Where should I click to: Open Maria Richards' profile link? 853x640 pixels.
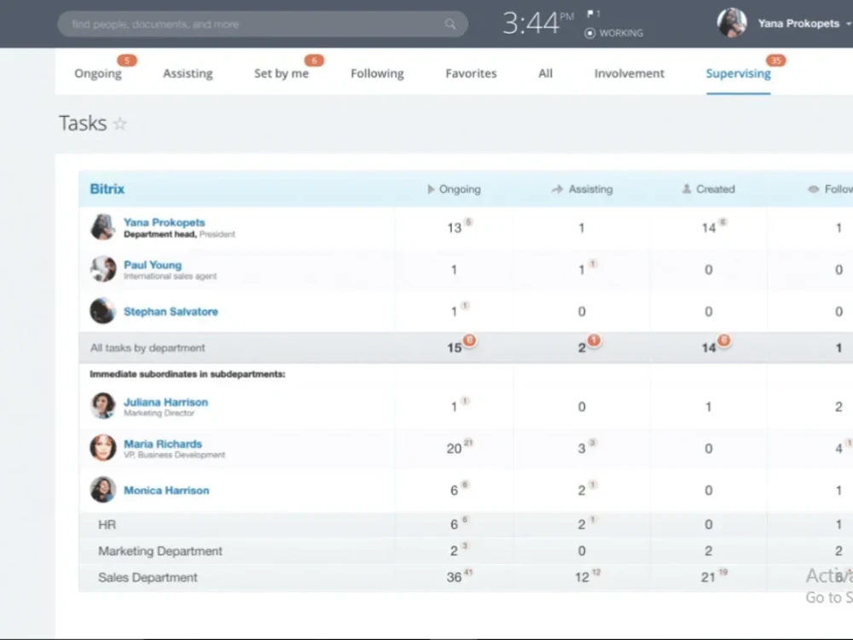point(162,444)
